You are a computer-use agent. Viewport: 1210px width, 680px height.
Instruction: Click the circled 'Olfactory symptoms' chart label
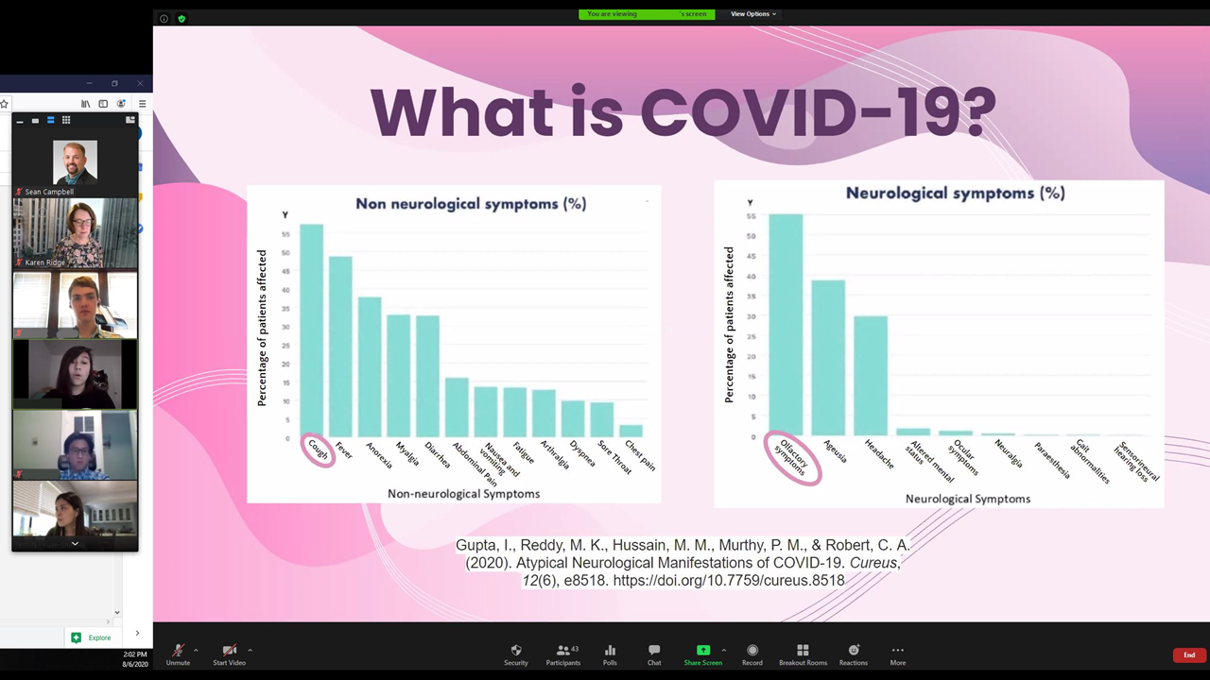pos(792,460)
